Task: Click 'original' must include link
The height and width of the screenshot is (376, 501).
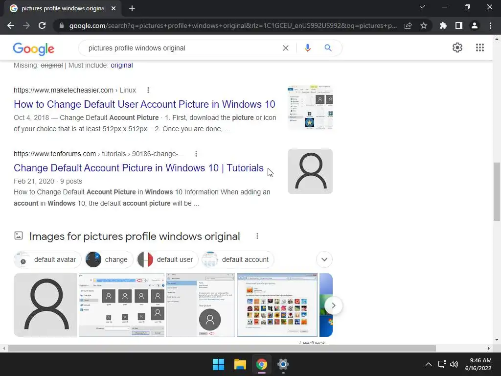Action: pos(122,65)
